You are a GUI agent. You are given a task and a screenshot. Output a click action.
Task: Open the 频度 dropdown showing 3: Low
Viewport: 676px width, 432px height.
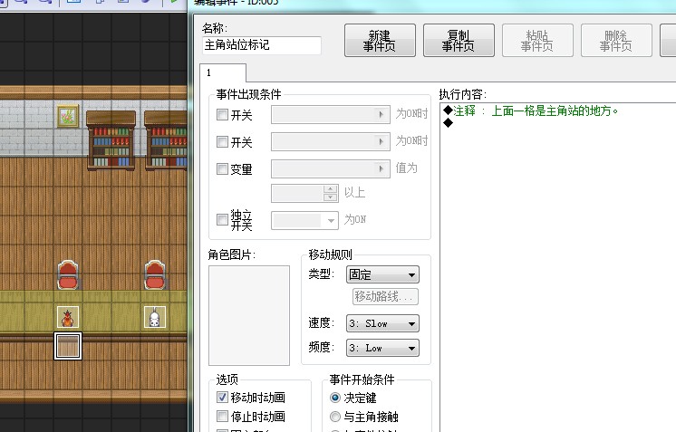point(382,348)
